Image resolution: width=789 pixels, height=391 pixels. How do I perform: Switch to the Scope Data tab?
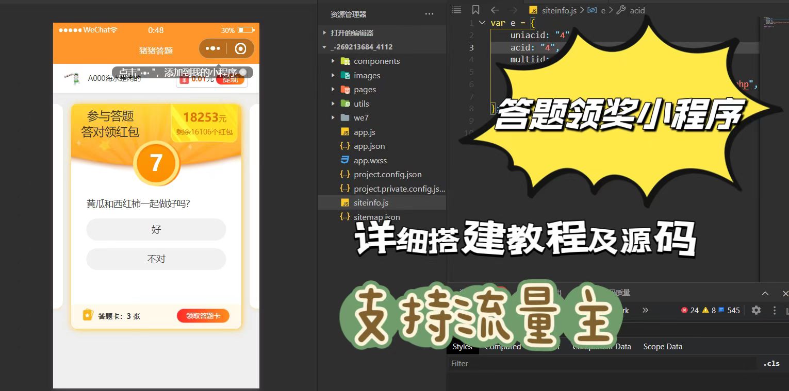click(x=663, y=347)
